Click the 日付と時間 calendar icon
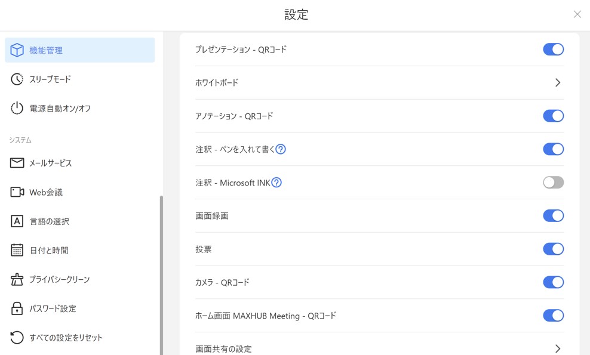Viewport: 590px width, 355px height. [17, 251]
